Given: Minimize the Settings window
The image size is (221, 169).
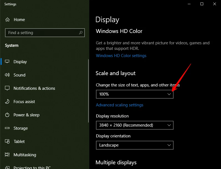Looking at the screenshot, I should tap(189, 4).
